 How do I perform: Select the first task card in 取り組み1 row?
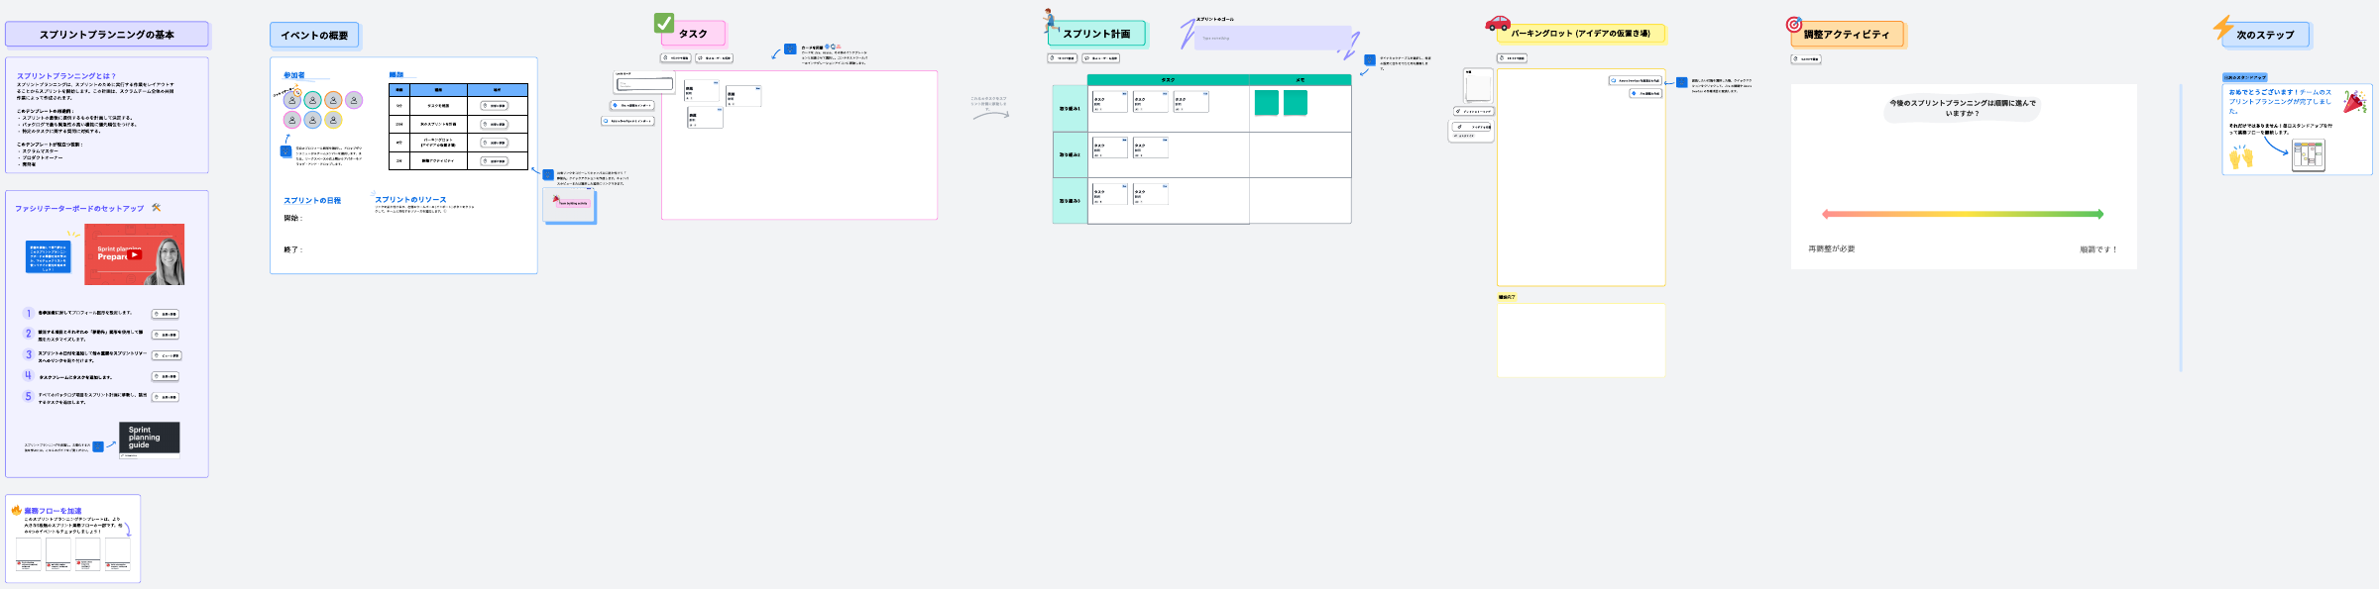[x=1109, y=102]
